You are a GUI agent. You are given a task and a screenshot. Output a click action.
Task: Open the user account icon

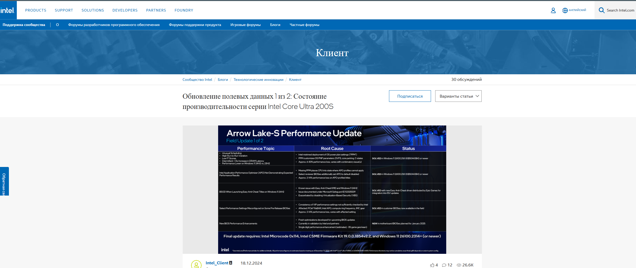pos(553,10)
